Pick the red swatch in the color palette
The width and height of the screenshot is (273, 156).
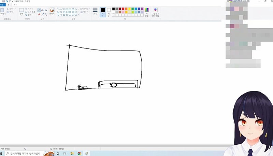click(x=123, y=9)
